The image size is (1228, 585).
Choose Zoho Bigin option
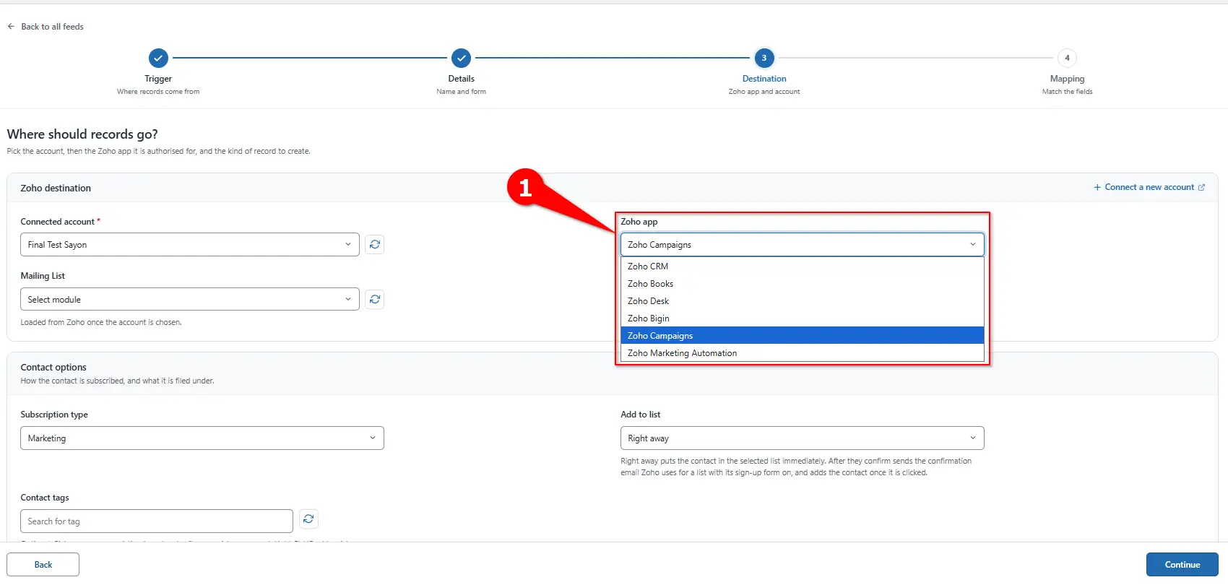pyautogui.click(x=802, y=318)
